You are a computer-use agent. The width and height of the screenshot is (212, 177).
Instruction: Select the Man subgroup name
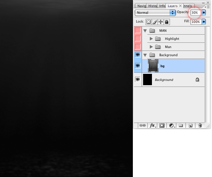point(168,47)
